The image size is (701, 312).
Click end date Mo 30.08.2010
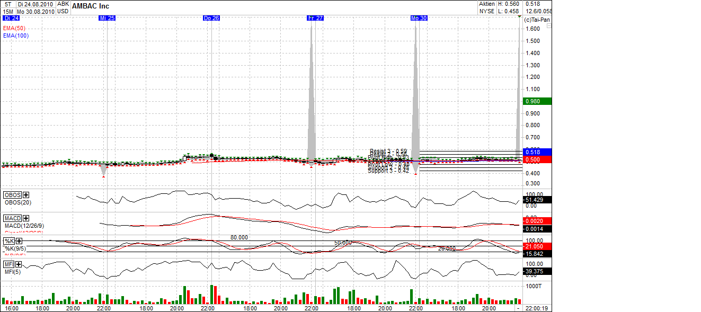pyautogui.click(x=35, y=11)
